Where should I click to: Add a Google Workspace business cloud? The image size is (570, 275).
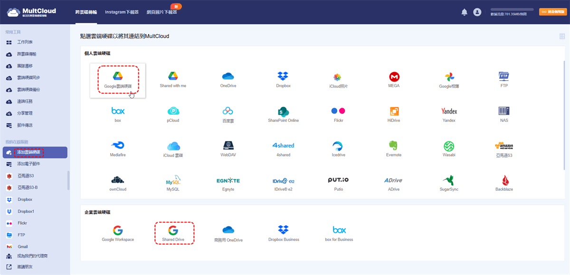[118, 233]
